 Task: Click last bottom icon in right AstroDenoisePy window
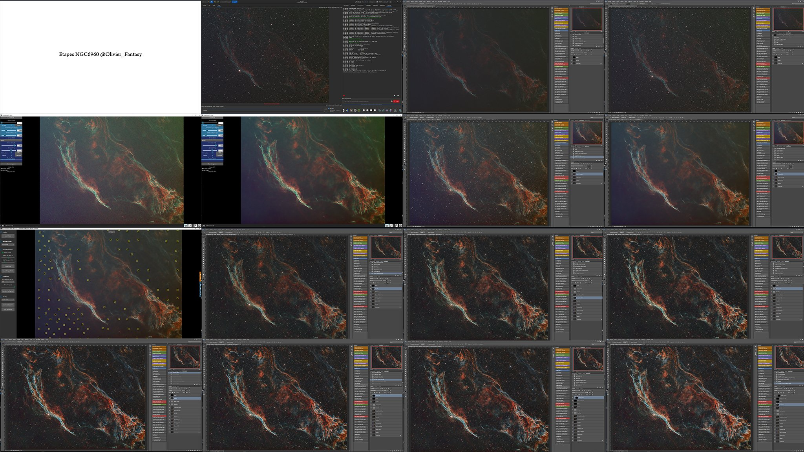tap(400, 226)
